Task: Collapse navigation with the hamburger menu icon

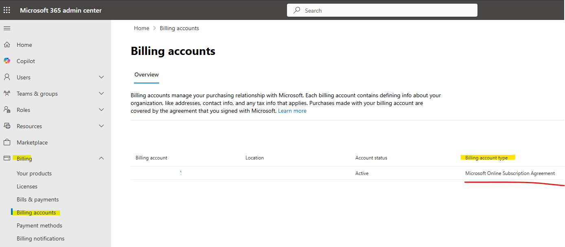Action: click(x=7, y=28)
